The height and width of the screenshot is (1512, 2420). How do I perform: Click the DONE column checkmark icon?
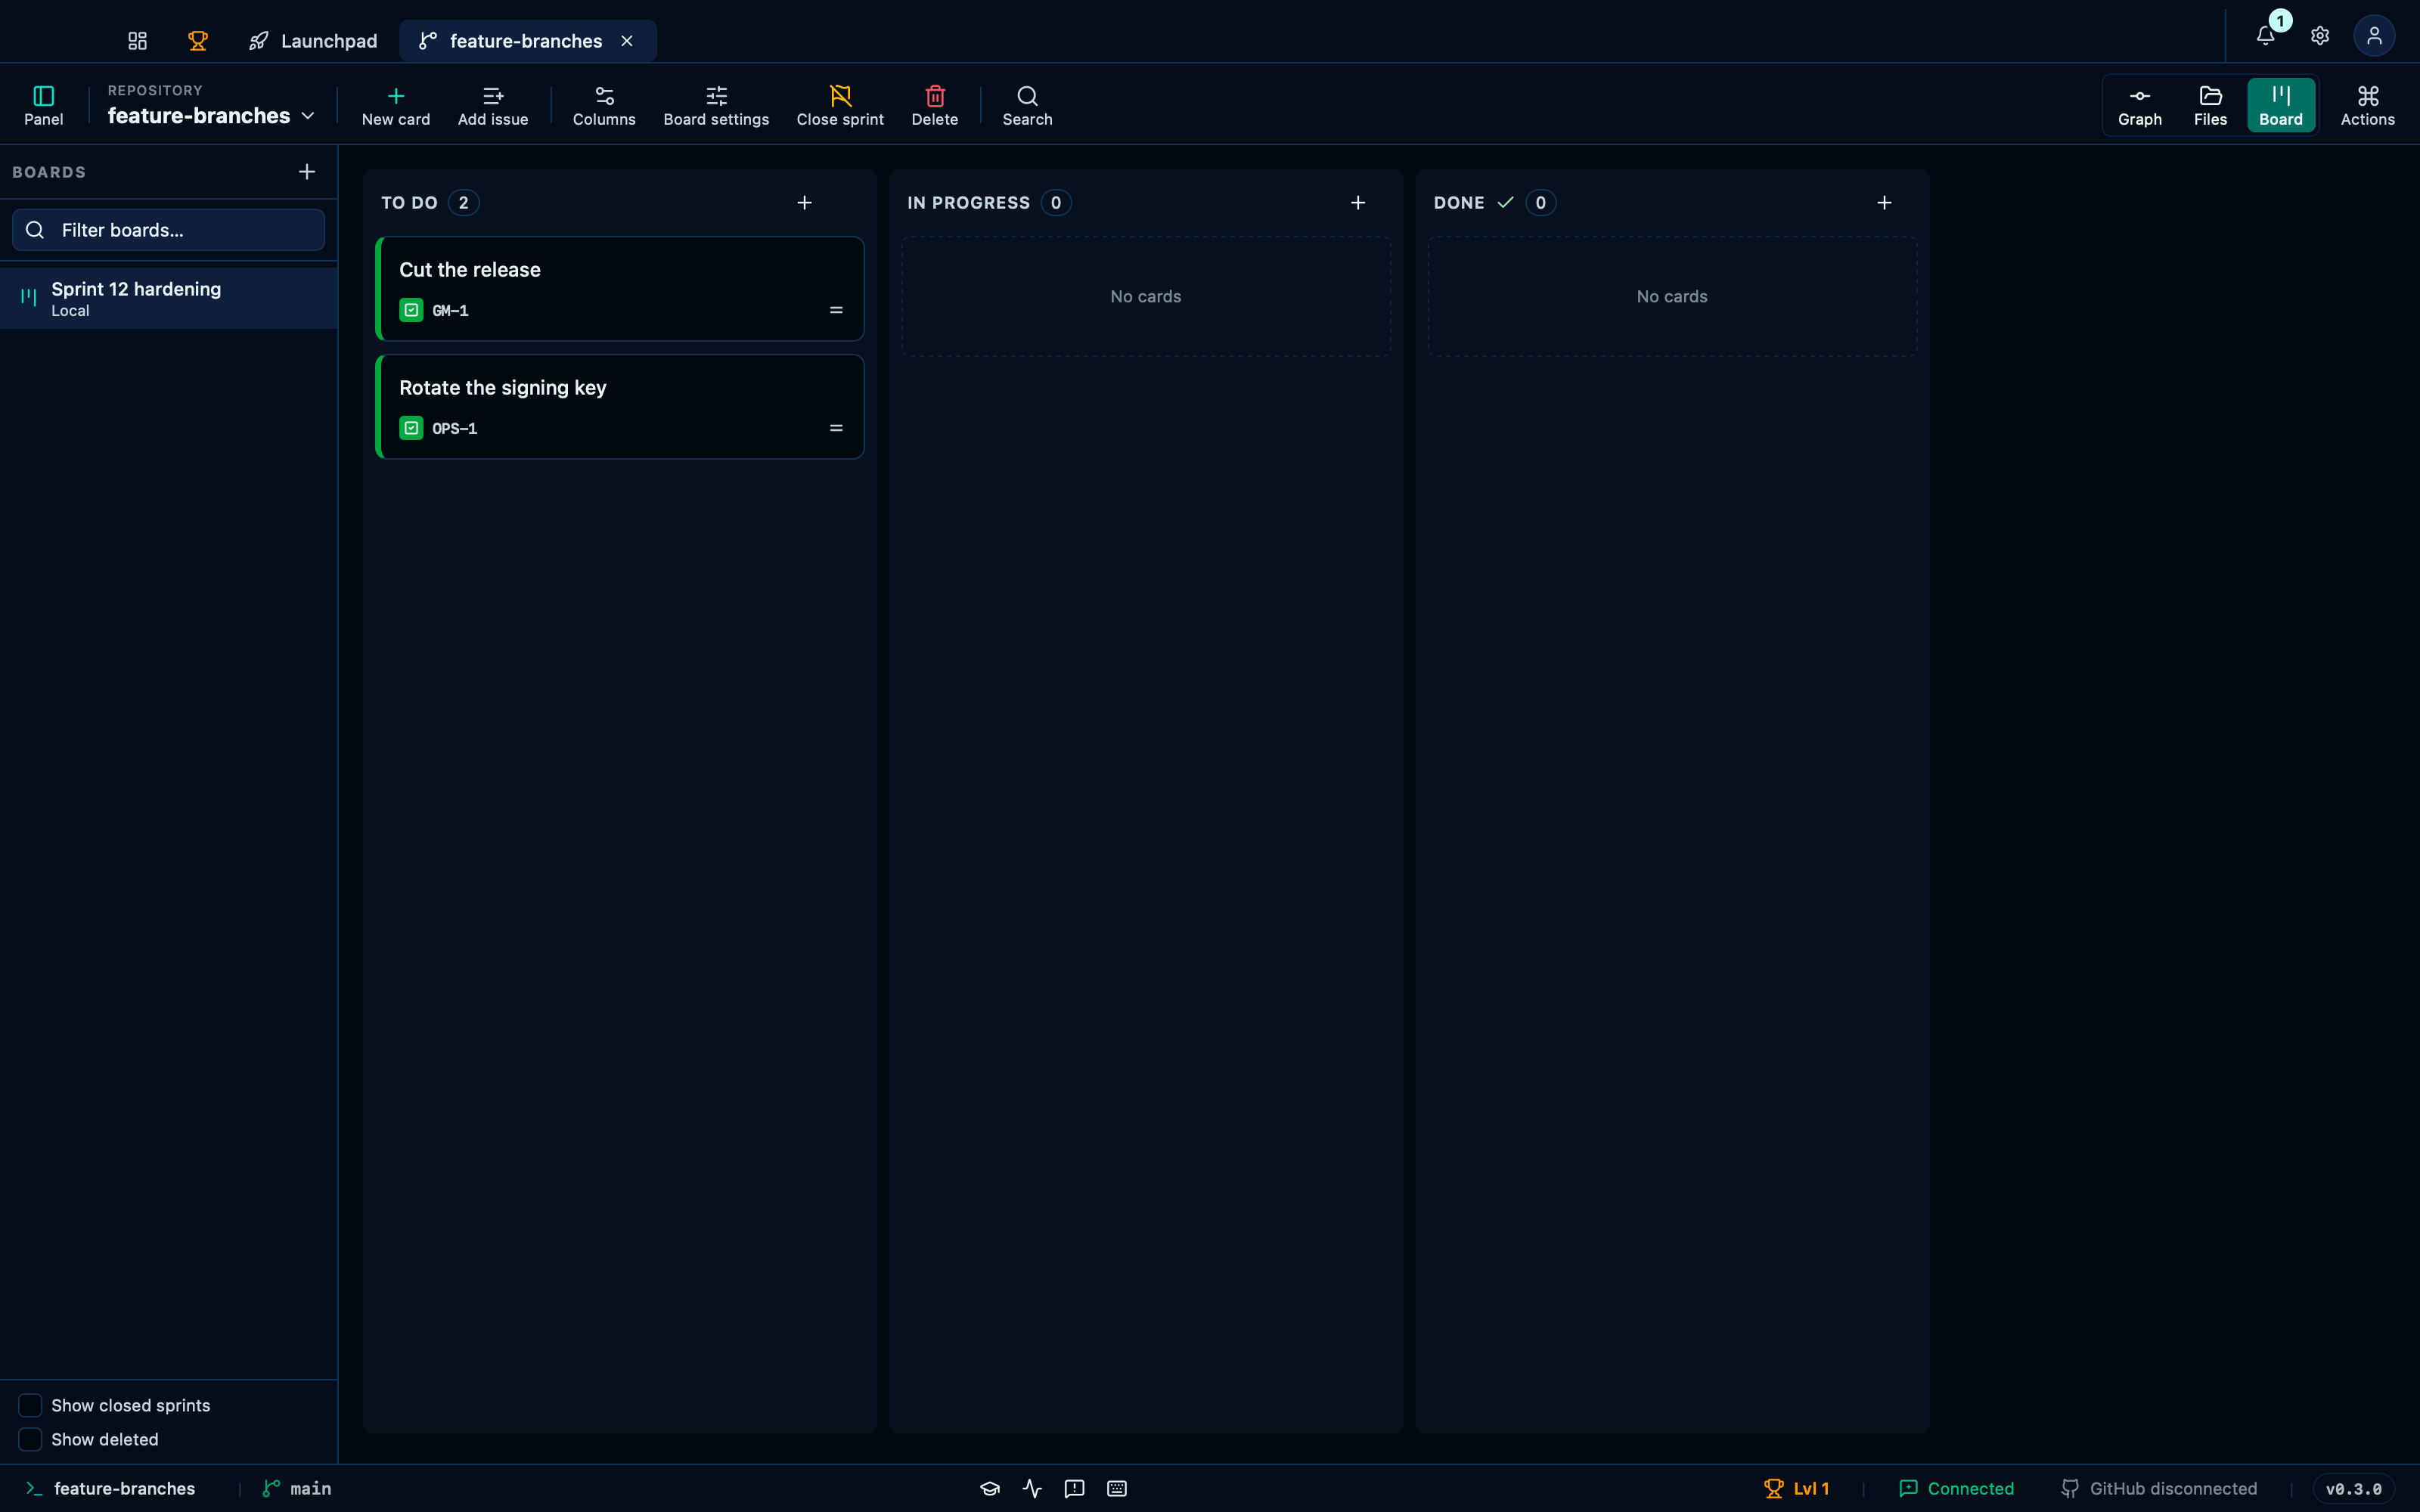pyautogui.click(x=1505, y=203)
